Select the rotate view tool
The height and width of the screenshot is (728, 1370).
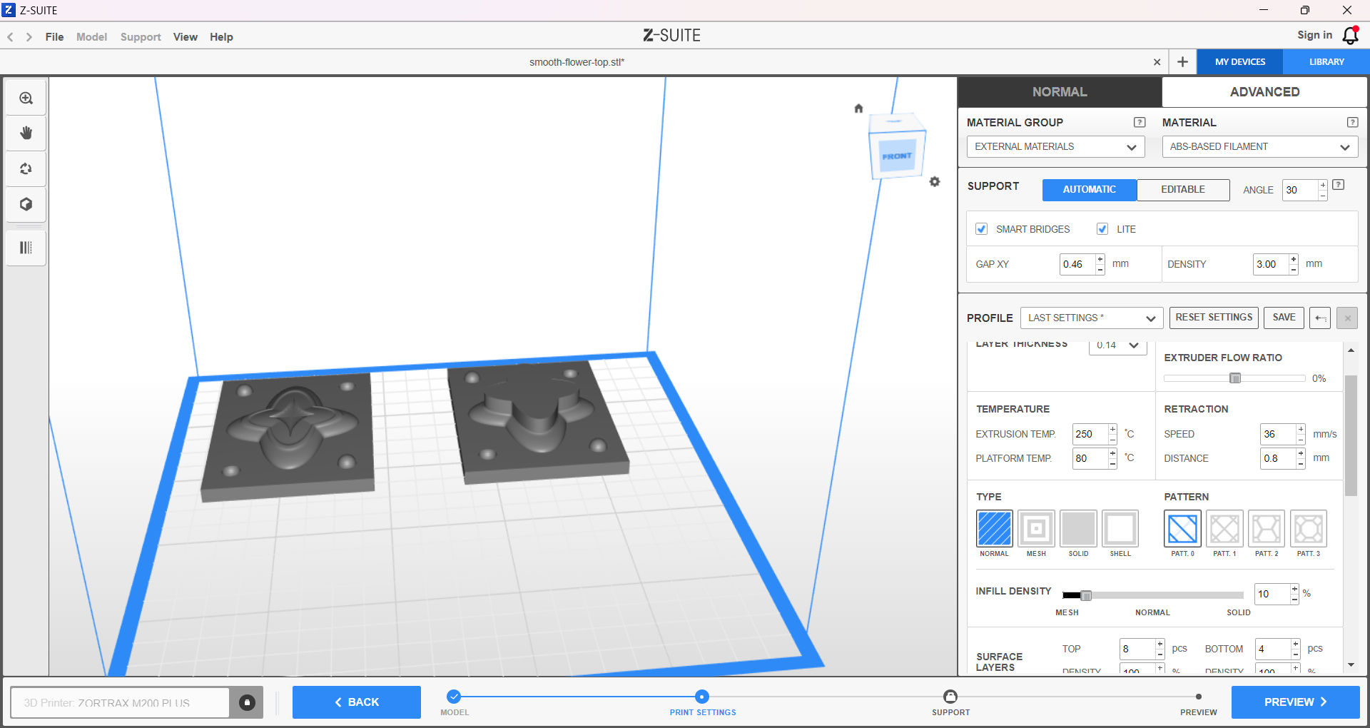click(x=26, y=169)
